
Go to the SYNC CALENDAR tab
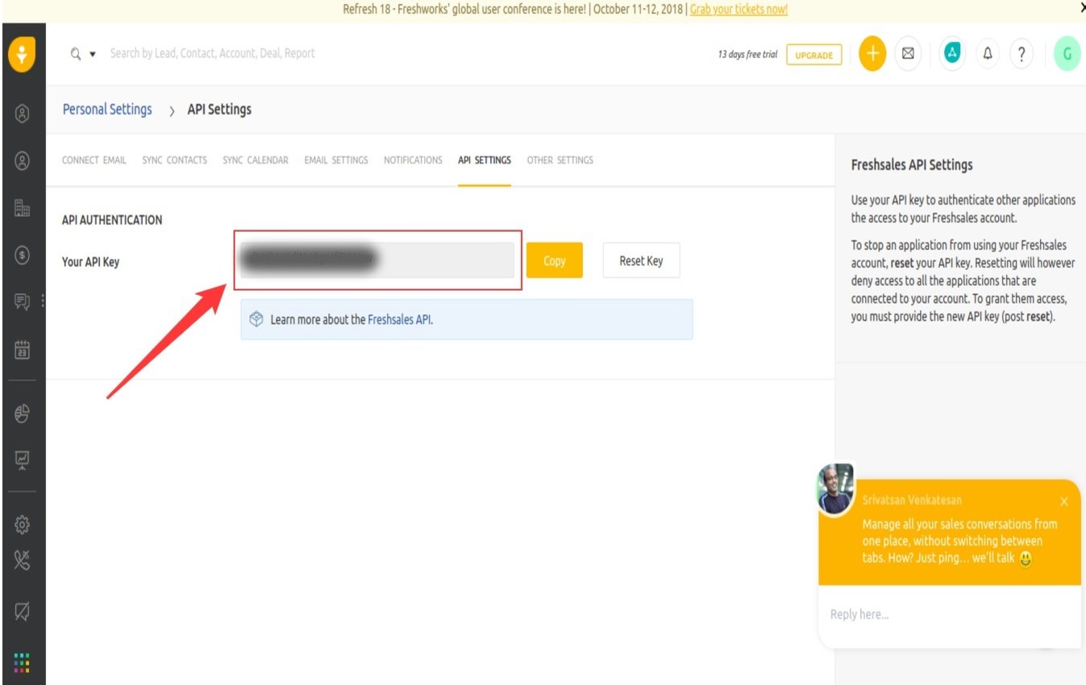255,160
